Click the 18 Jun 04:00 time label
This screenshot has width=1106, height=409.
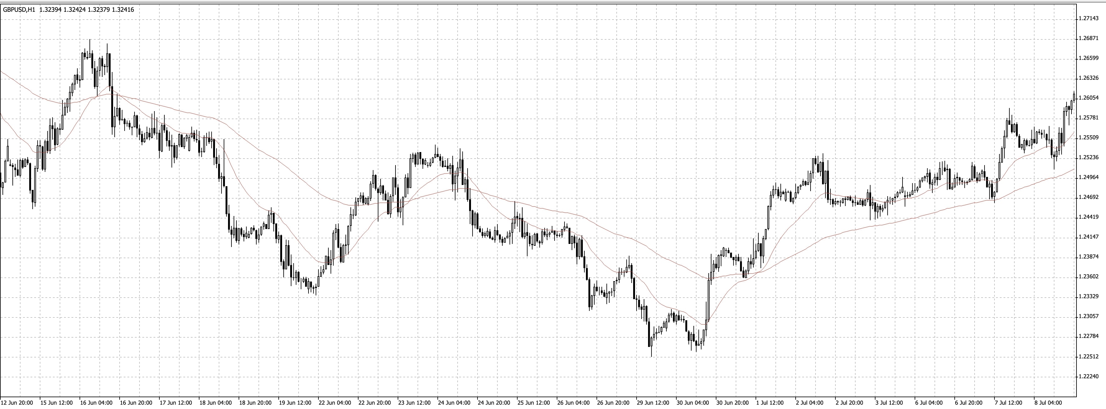point(216,403)
